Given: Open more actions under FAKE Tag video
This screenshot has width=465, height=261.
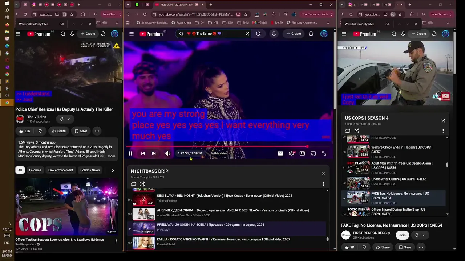Looking at the screenshot, I should 421,247.
